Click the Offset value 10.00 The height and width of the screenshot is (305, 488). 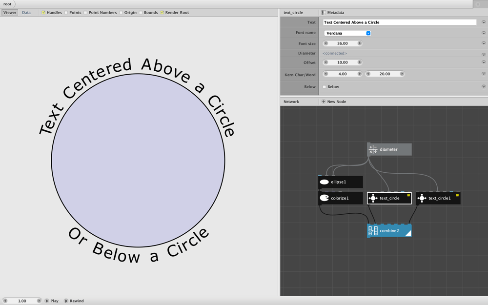coord(343,62)
